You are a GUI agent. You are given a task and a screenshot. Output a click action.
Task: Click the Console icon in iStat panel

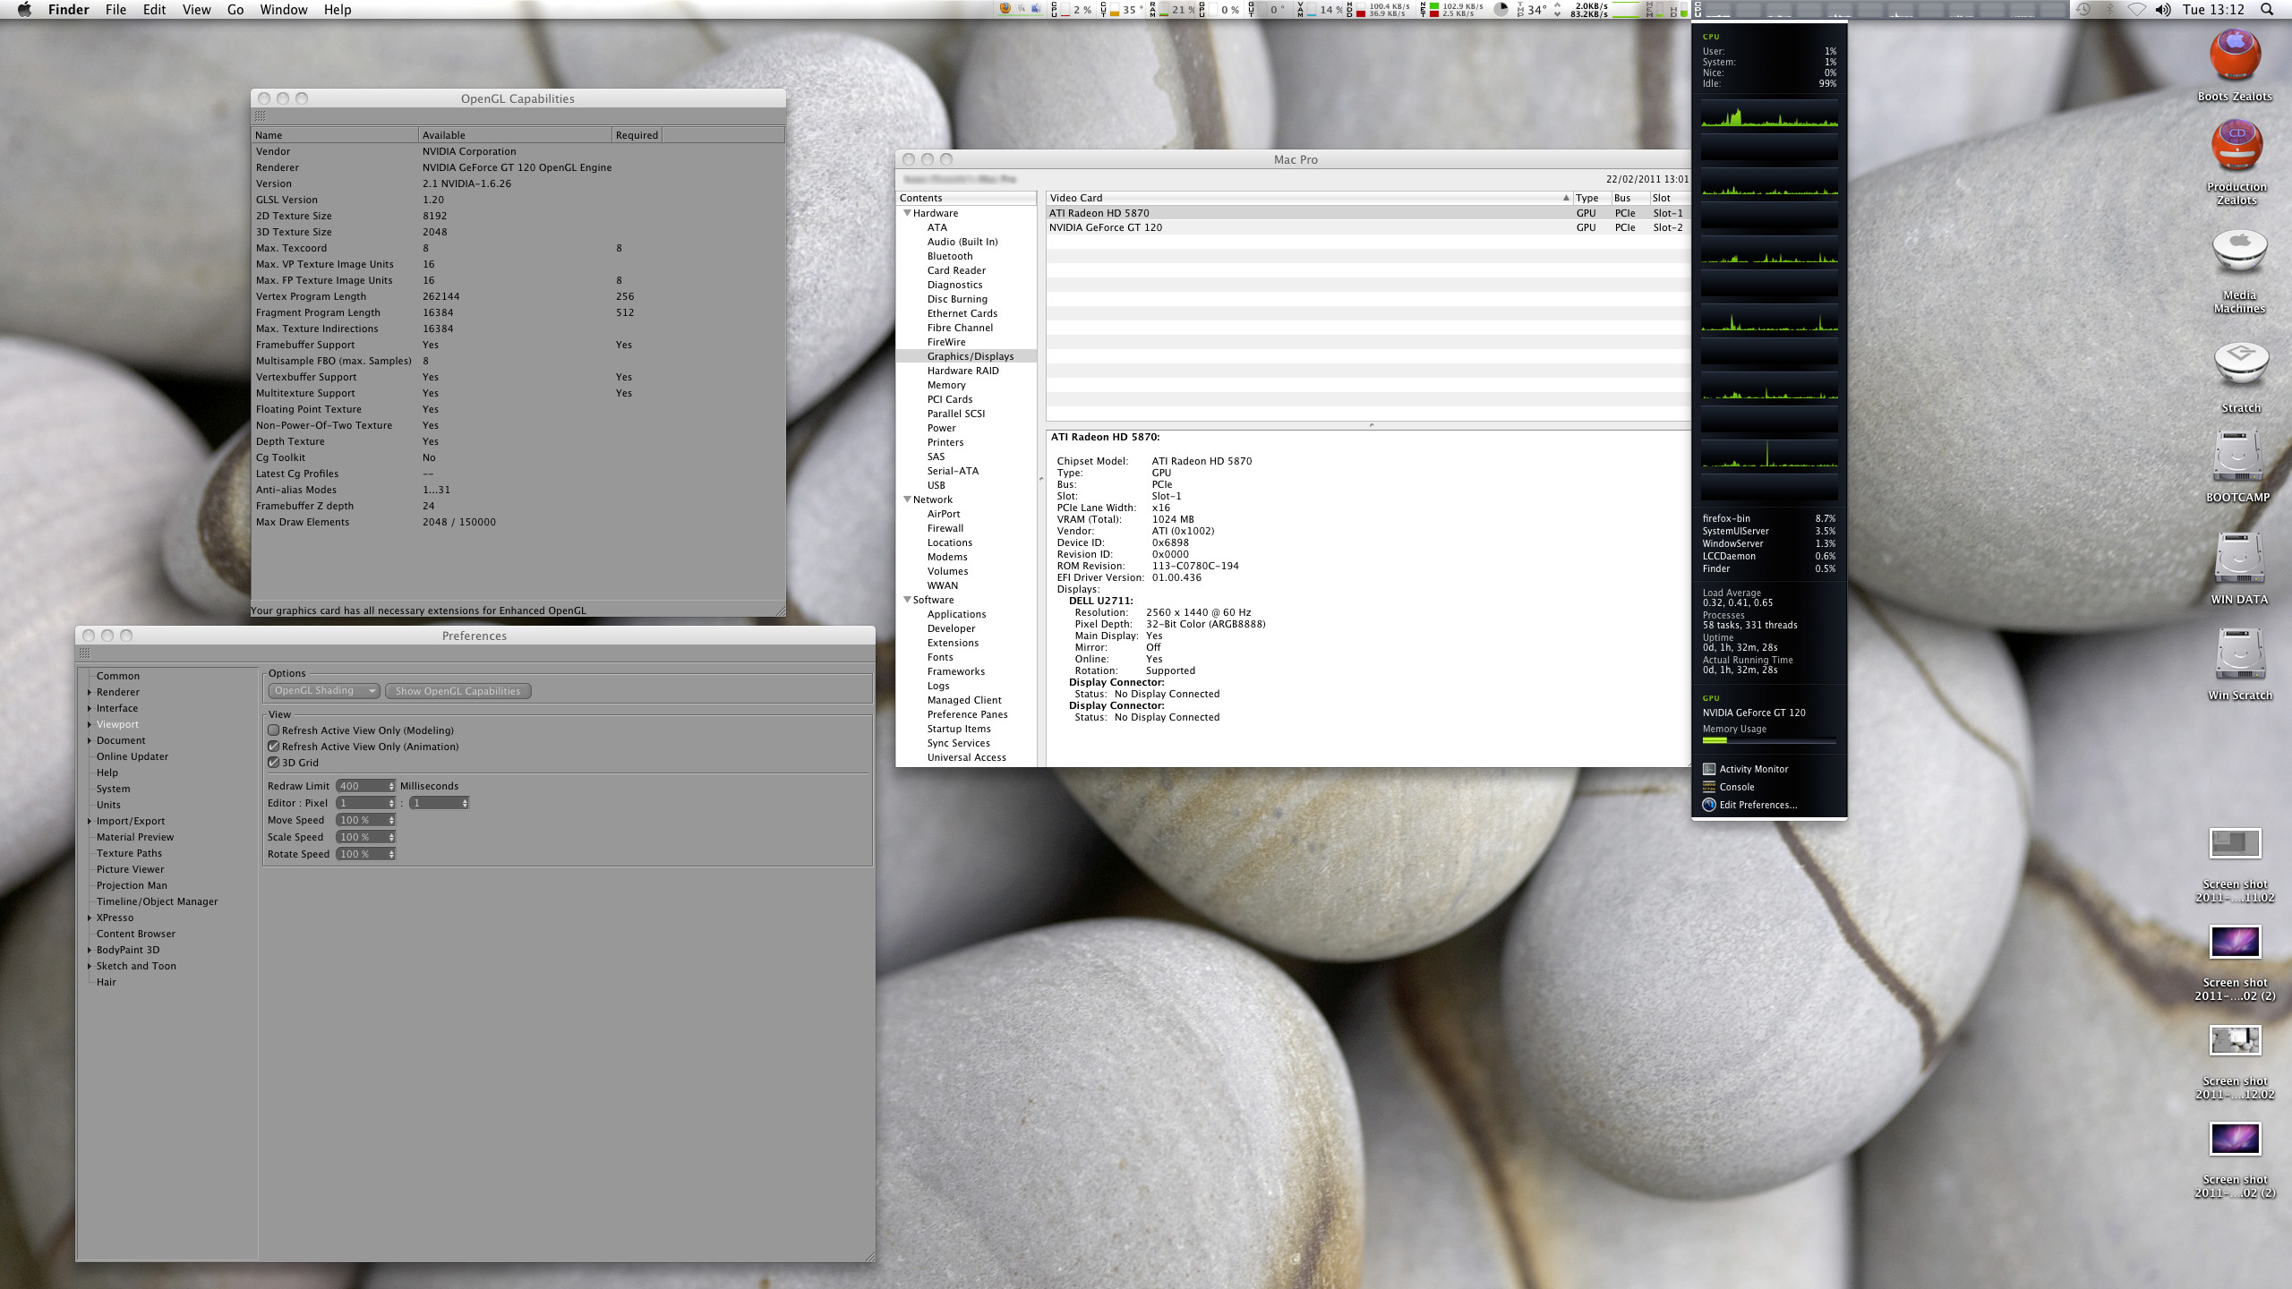(1708, 787)
